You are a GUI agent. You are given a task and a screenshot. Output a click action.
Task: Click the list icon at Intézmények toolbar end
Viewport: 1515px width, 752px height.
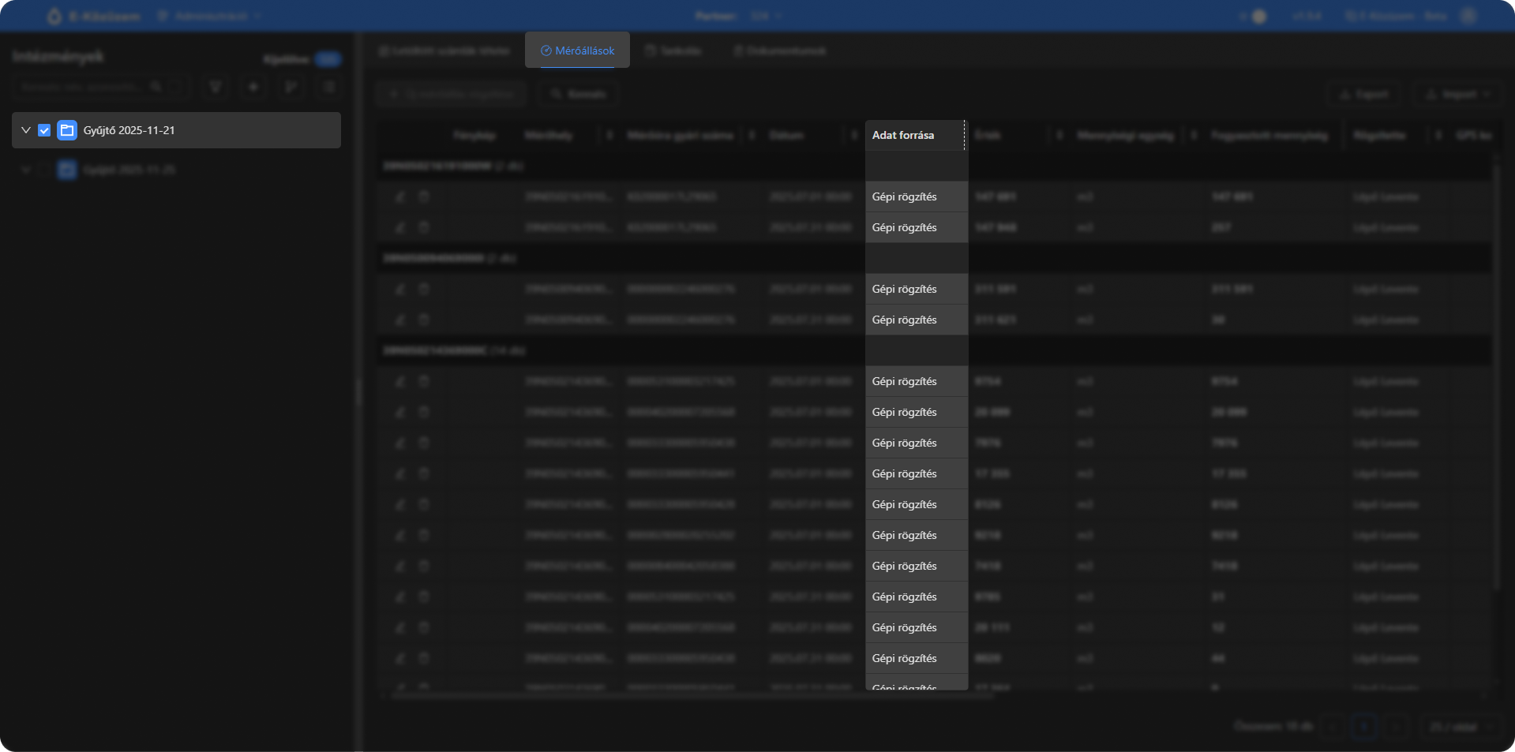[329, 87]
